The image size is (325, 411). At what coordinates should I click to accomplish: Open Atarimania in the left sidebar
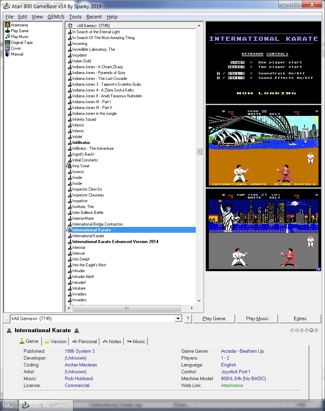tap(16, 25)
